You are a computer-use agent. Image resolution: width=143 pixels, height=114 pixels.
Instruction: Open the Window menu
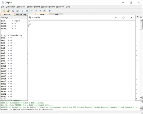tap(60, 7)
